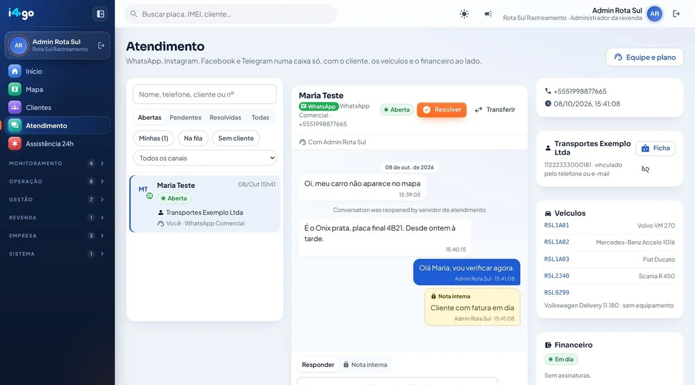The width and height of the screenshot is (695, 385).
Task: Switch theme using the sun icon
Action: [464, 14]
